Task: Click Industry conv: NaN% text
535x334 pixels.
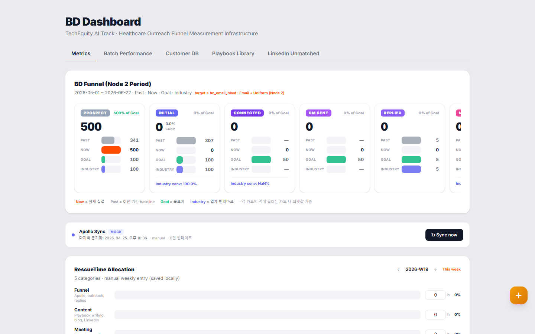Action: [250, 184]
